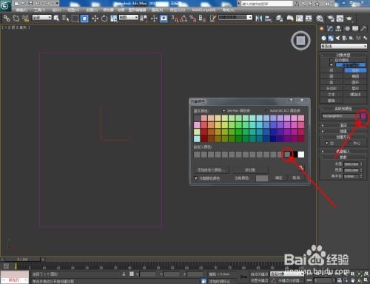Activate the Select and Move tool
Viewport: 370px width, 284px height.
95,18
